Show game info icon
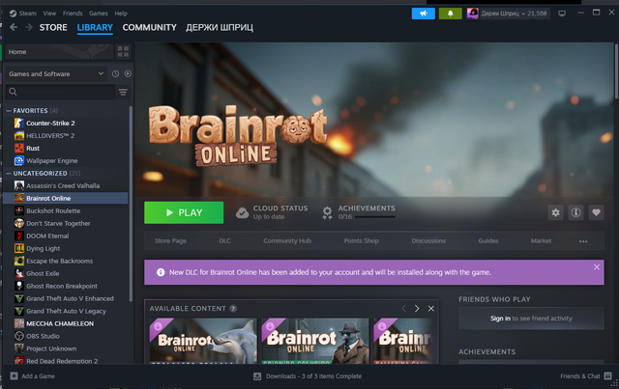Viewport: 619px width, 389px height. point(576,212)
